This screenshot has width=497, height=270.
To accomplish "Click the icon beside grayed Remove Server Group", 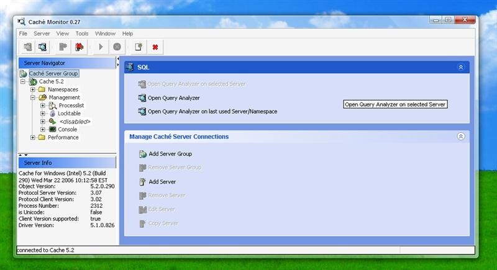I will click(x=143, y=168).
